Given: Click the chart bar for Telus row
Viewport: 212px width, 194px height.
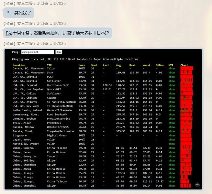Looking at the screenshot, I should [187, 68].
